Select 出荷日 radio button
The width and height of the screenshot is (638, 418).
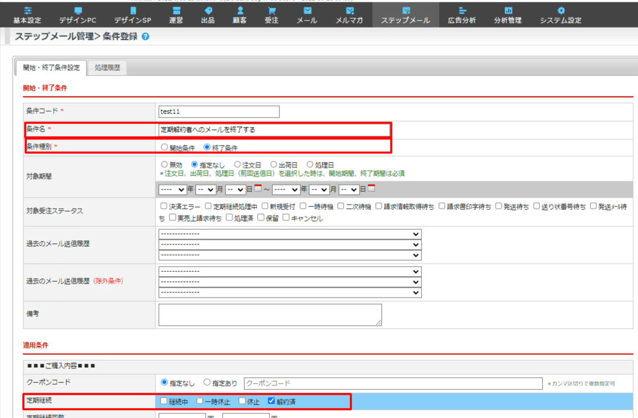[274, 164]
